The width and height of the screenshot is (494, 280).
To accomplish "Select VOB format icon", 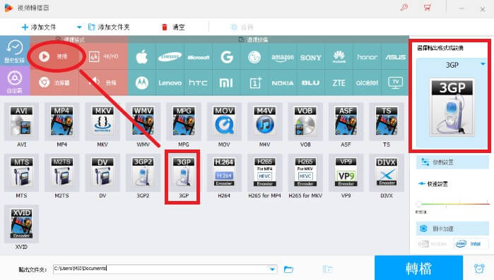I will pos(305,121).
